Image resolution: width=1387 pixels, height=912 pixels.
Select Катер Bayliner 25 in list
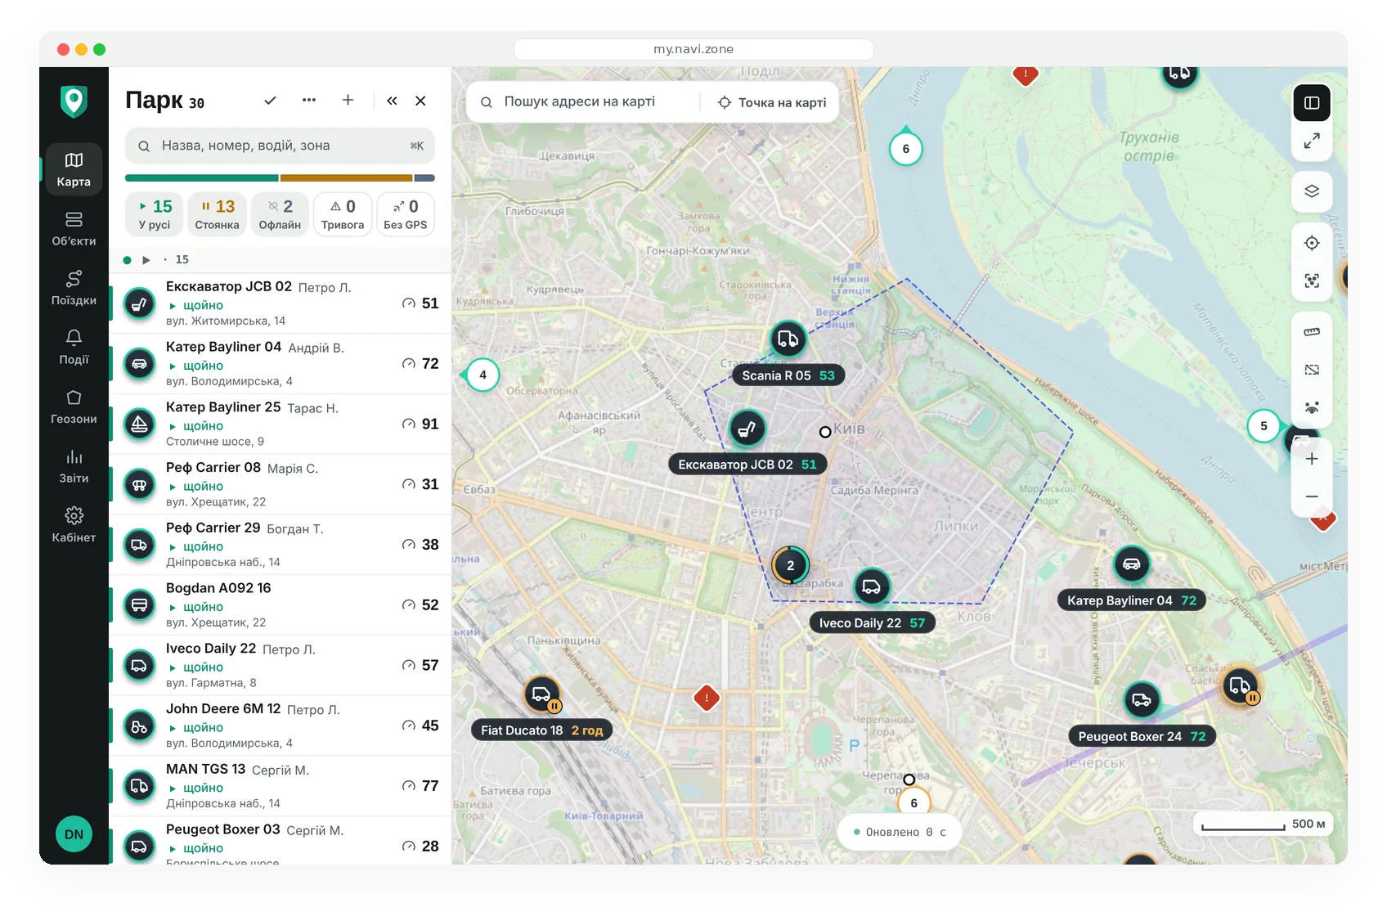(280, 424)
